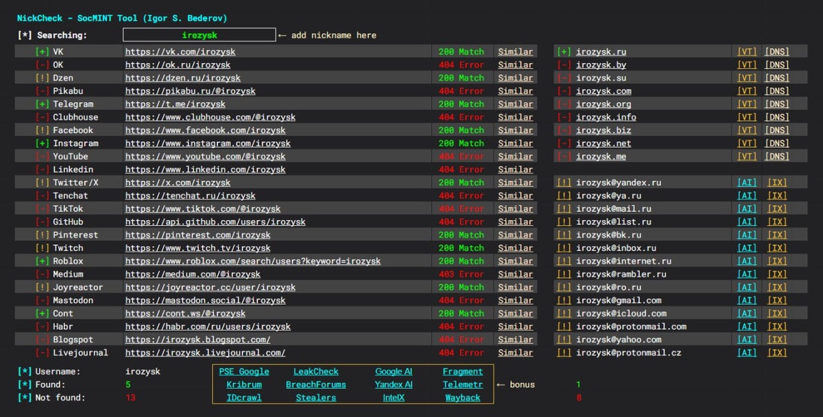823x417 pixels.
Task: Click [VT] next to irozysk.ru
Action: [x=747, y=51]
